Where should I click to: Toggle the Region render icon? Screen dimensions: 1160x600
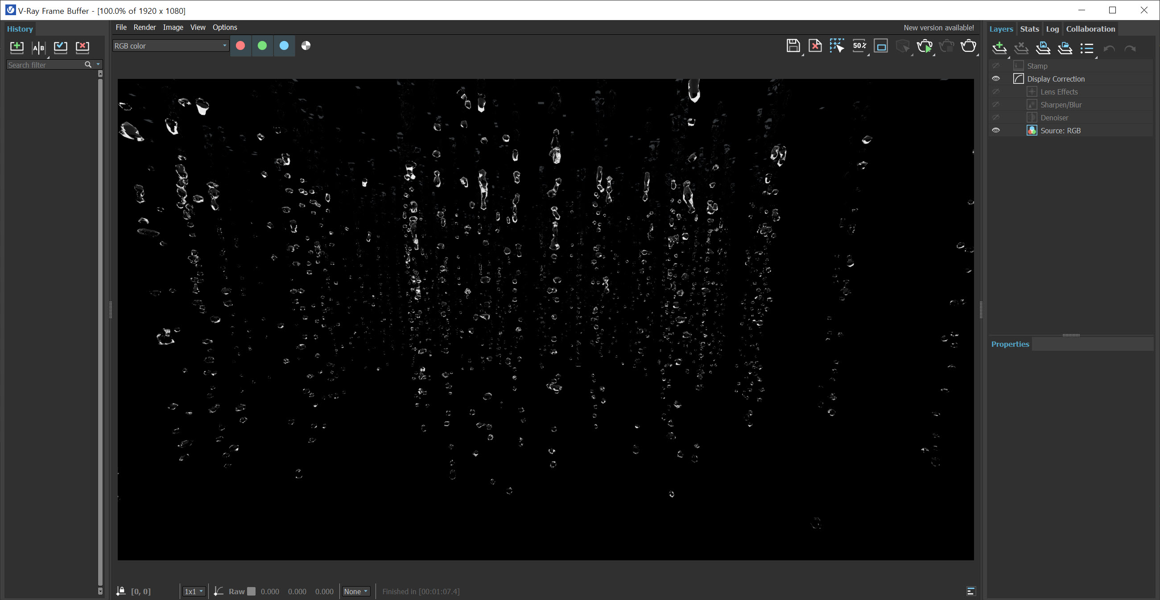[836, 46]
